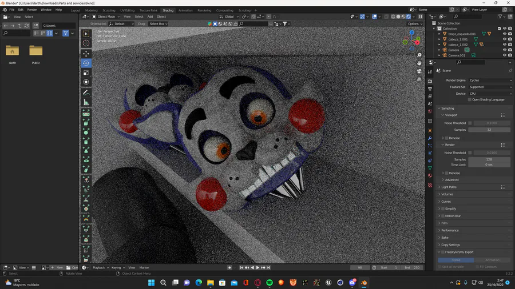Open the File menu
This screenshot has width=515, height=289.
coord(12,10)
